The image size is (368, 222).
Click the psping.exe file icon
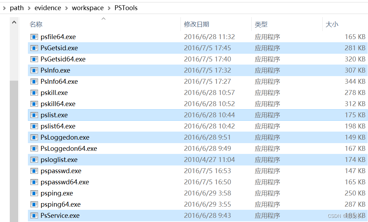[x=34, y=193]
